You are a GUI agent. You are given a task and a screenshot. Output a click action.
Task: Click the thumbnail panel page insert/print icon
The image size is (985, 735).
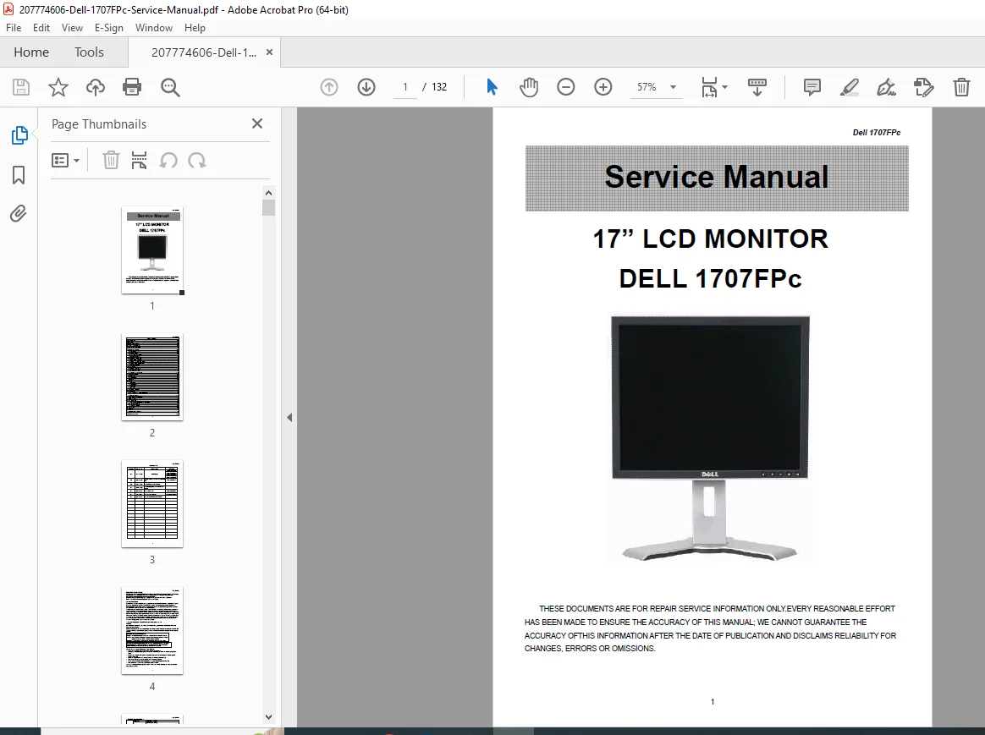[x=139, y=161]
